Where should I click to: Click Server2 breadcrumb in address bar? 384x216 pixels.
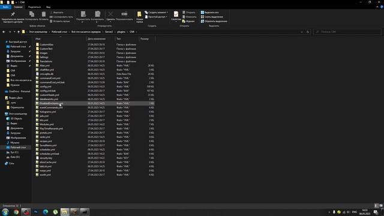(x=109, y=32)
